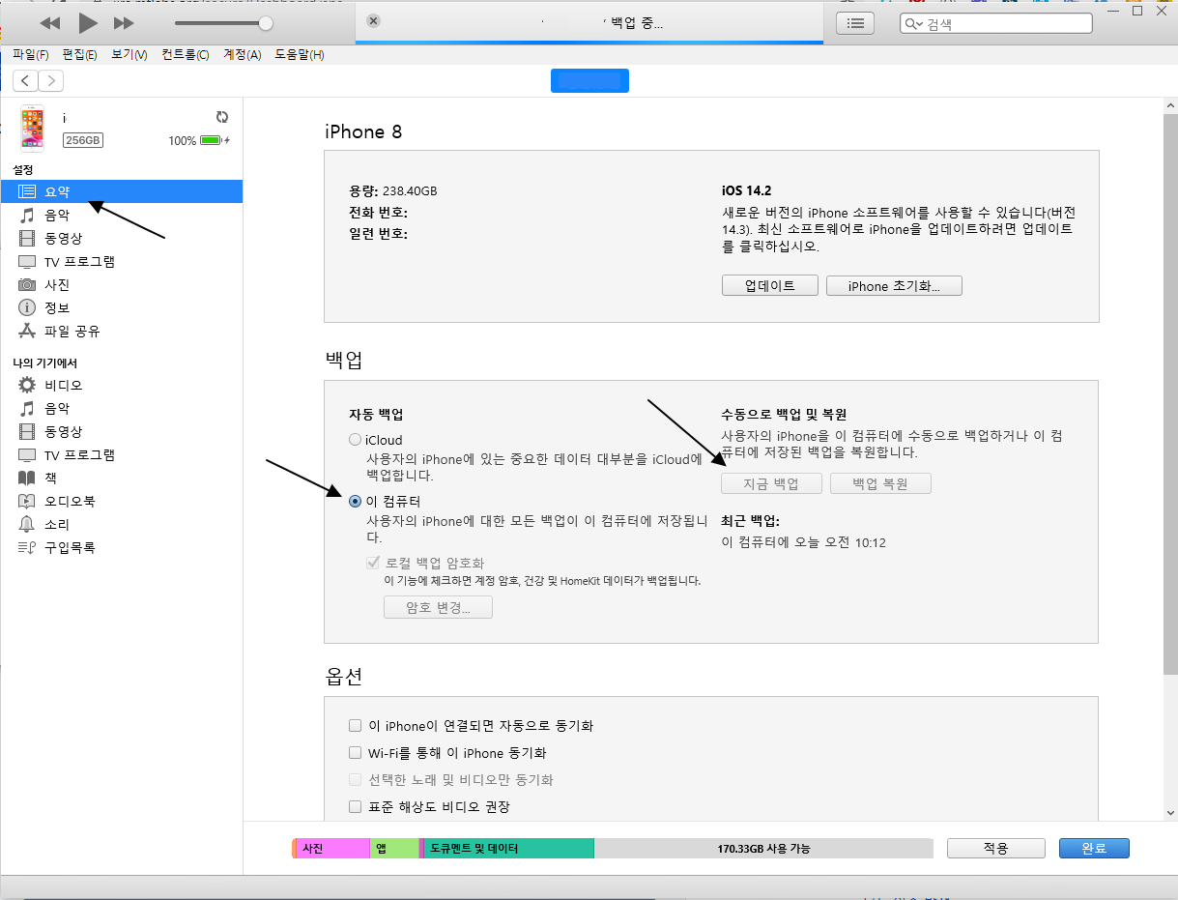Screen dimensions: 1178x900
Task: Click the battery charge icon
Action: [212, 140]
